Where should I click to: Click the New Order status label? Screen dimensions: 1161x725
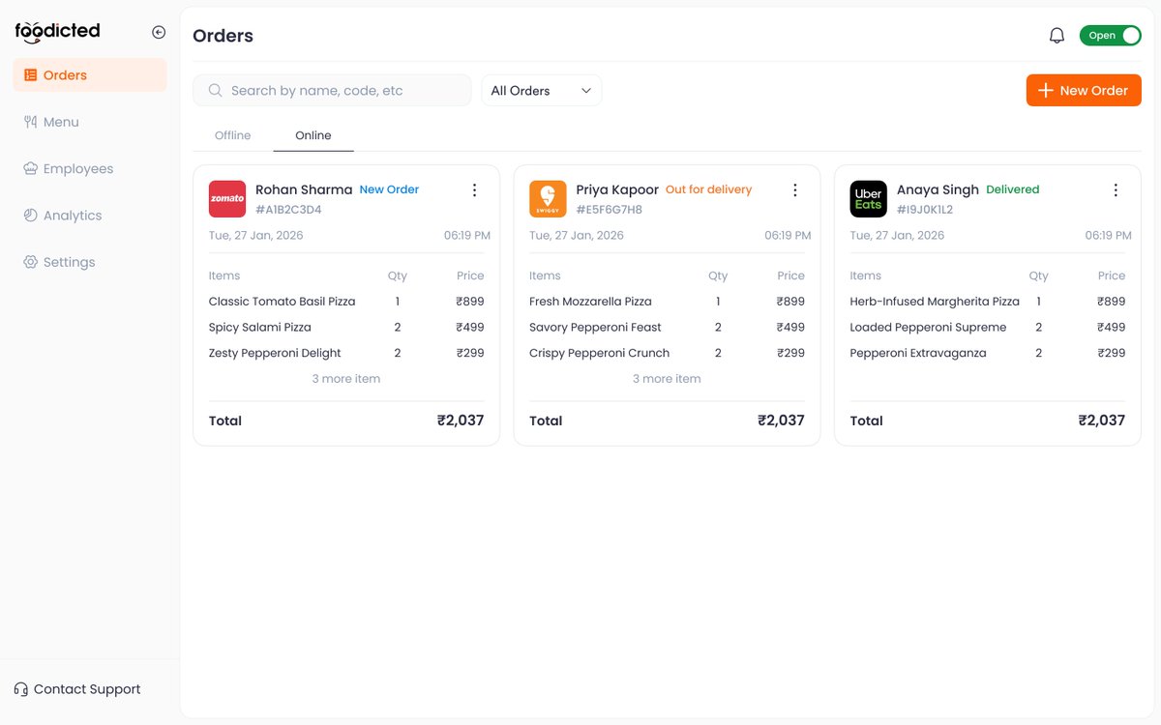[x=389, y=189]
